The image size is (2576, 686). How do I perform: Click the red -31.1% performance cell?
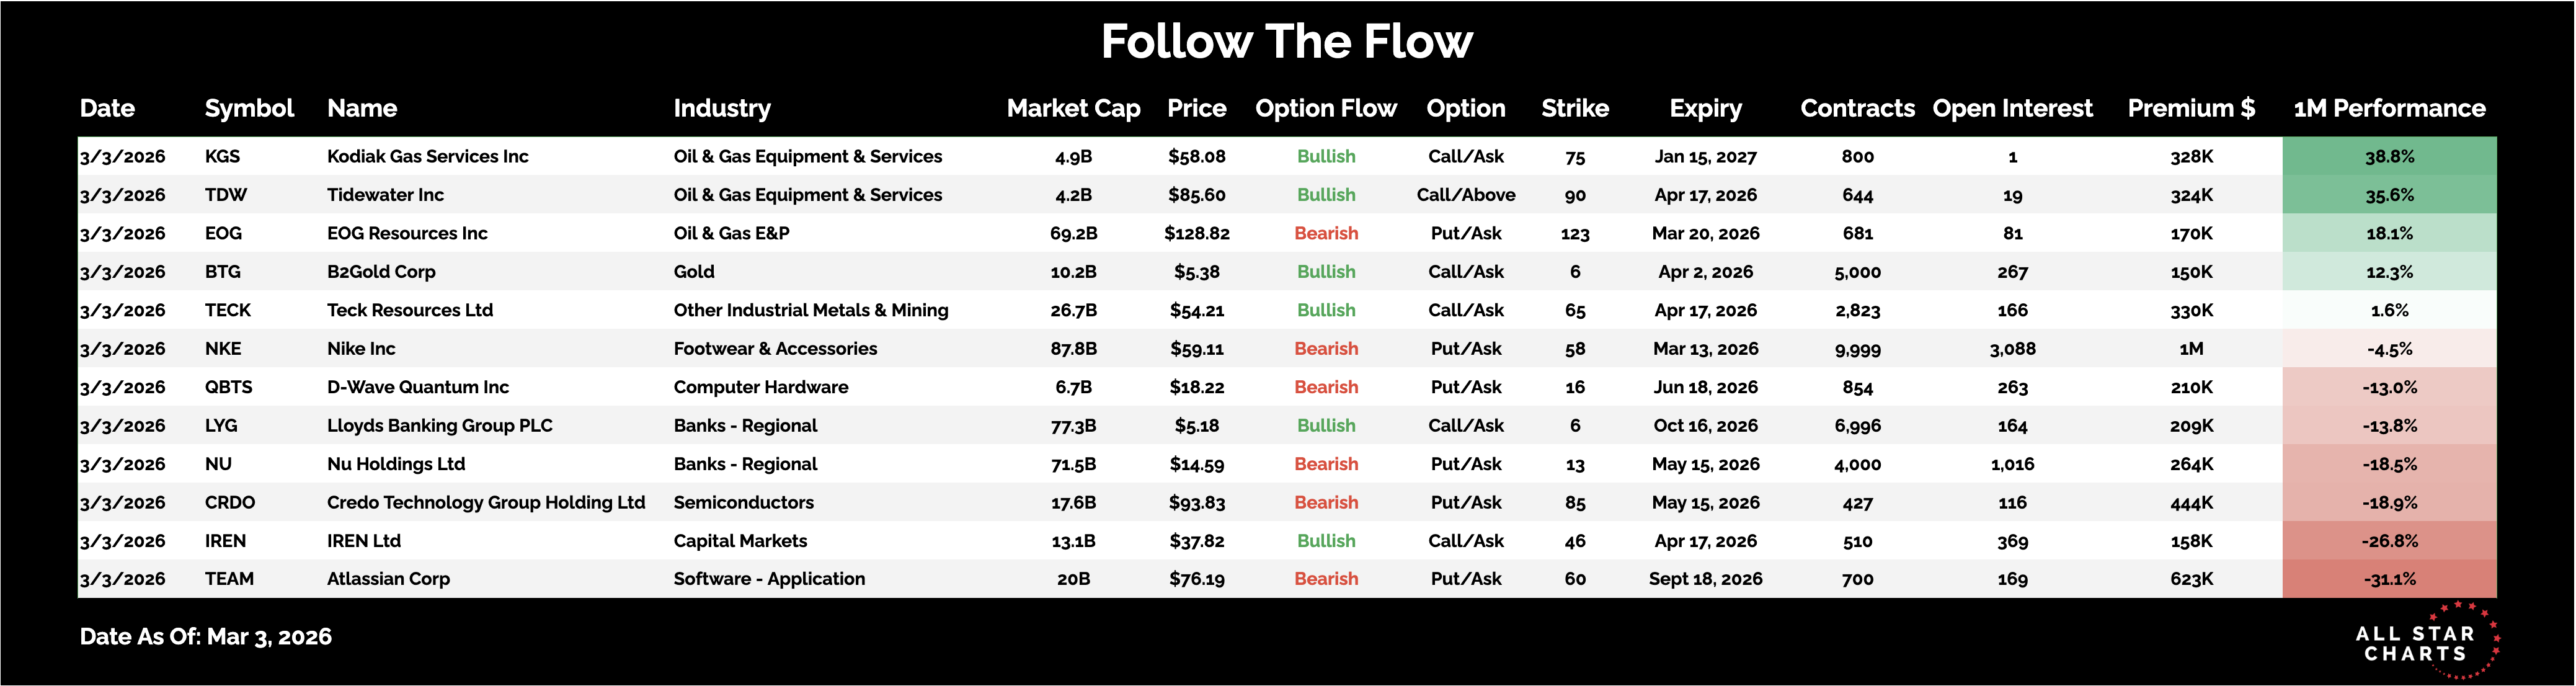(2389, 579)
